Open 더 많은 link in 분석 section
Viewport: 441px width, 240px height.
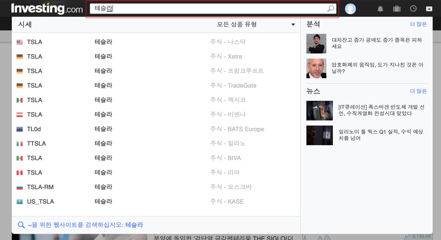pos(418,25)
